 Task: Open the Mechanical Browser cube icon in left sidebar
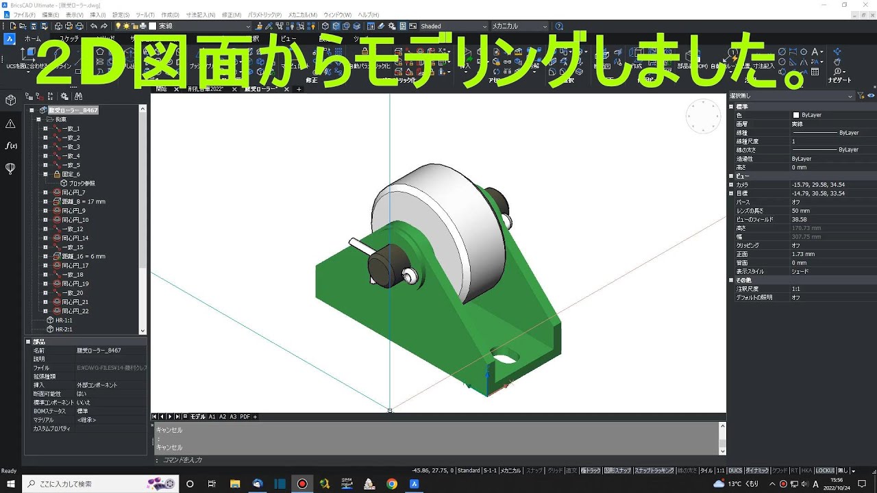(10, 101)
